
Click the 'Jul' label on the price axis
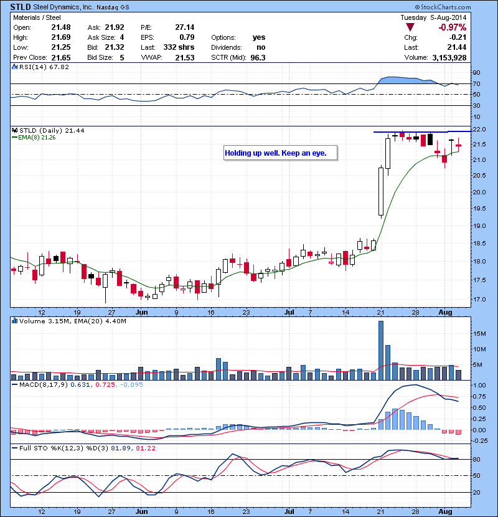[x=289, y=312]
